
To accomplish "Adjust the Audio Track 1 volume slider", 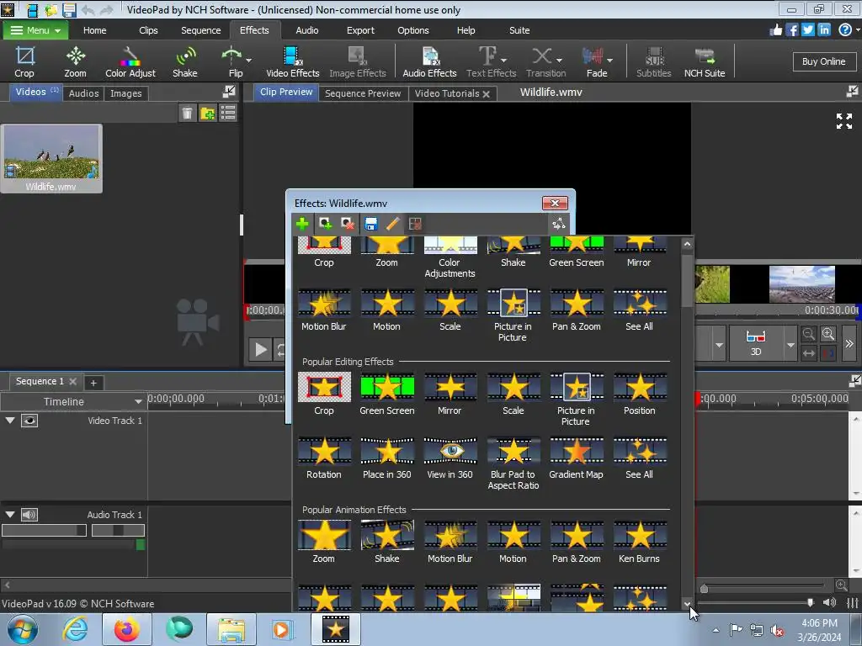I will (x=44, y=530).
